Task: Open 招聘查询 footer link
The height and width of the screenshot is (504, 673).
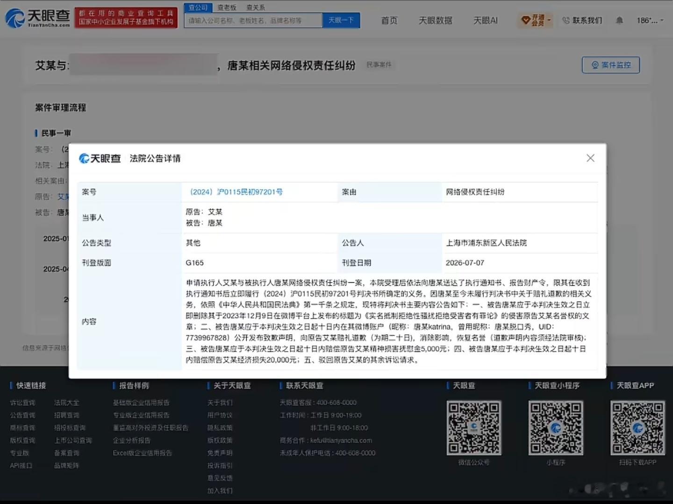Action: coord(66,415)
